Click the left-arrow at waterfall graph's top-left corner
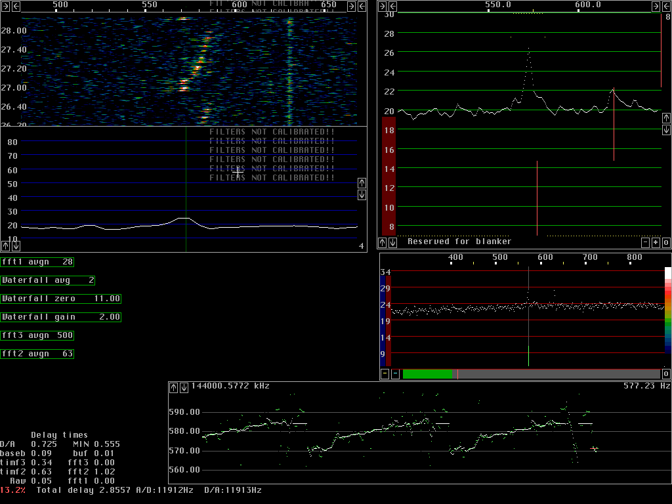Image resolution: width=672 pixels, height=504 pixels. pyautogui.click(x=16, y=6)
